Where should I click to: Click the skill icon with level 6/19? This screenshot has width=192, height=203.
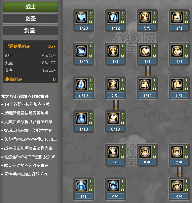pos(81,84)
